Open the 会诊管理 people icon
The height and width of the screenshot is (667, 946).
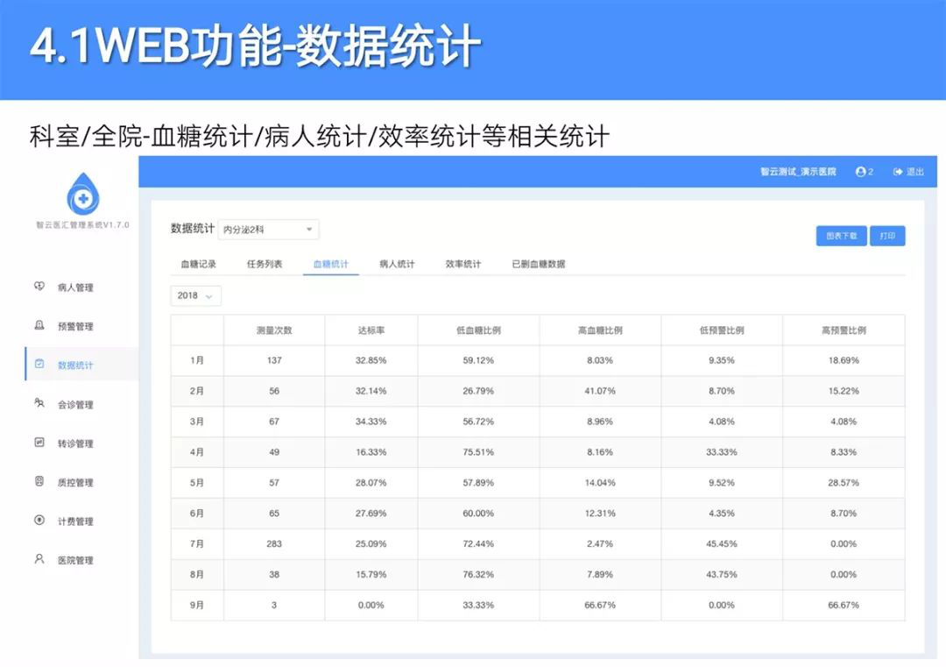point(39,403)
